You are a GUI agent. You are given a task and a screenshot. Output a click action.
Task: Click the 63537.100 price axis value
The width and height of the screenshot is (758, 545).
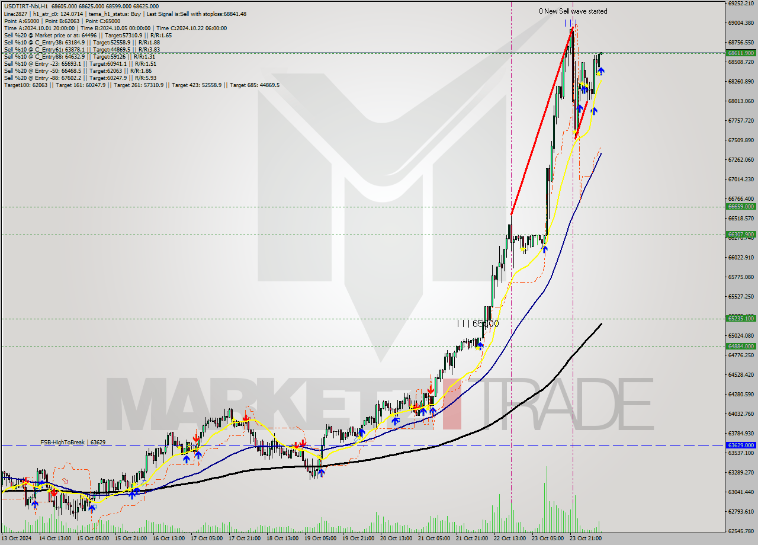tap(742, 453)
